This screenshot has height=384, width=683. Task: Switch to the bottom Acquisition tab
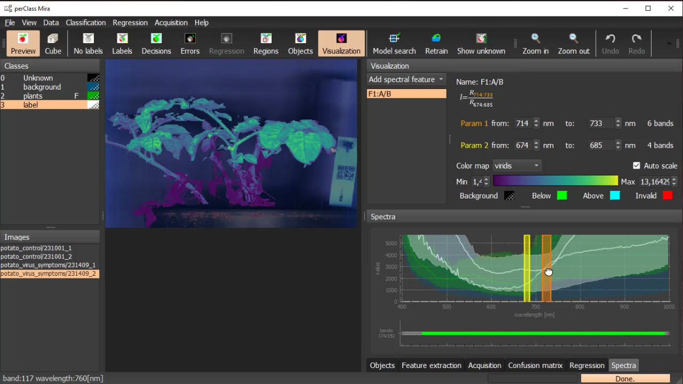[485, 365]
